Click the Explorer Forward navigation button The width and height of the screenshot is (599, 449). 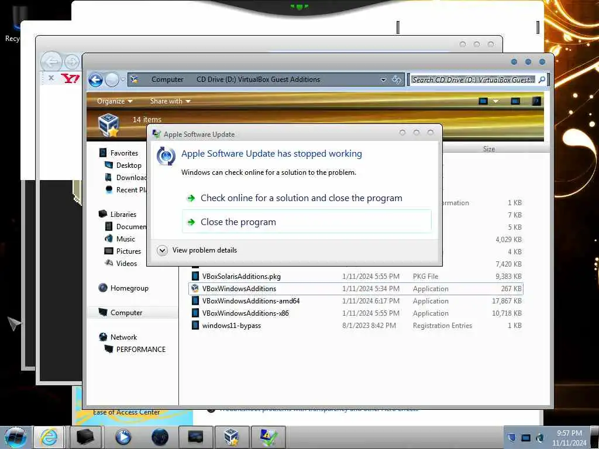pyautogui.click(x=112, y=80)
